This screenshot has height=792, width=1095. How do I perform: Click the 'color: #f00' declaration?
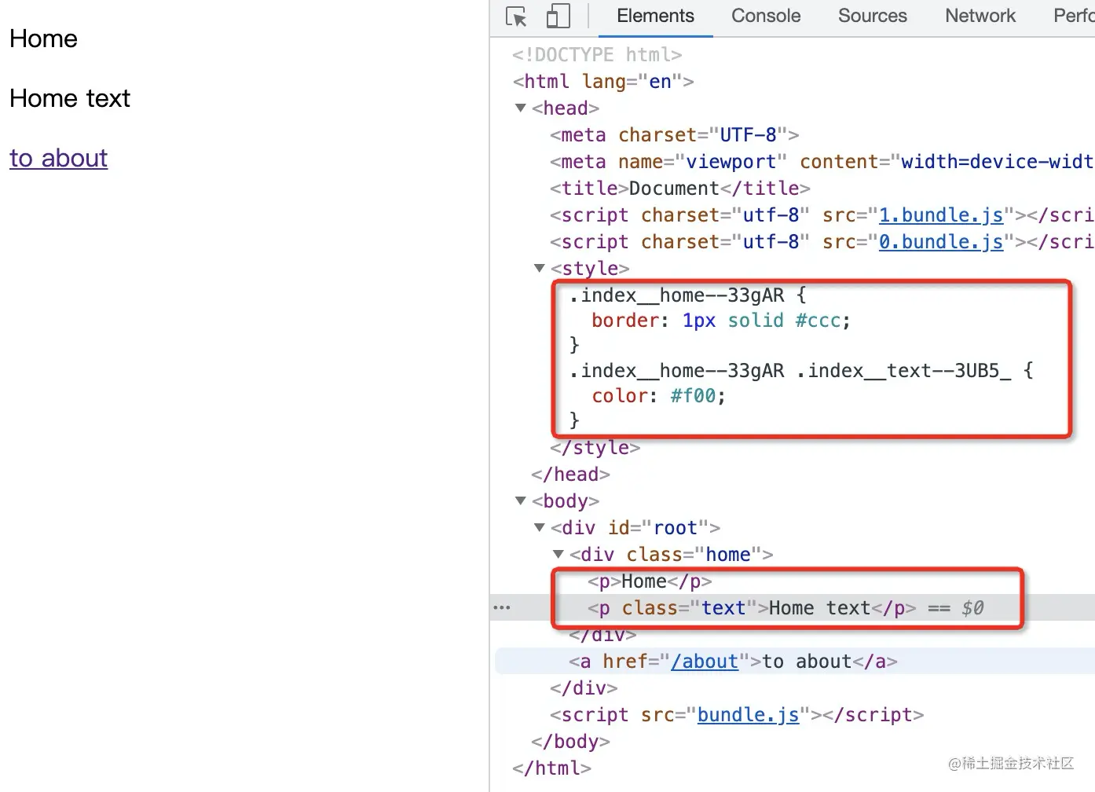point(658,396)
